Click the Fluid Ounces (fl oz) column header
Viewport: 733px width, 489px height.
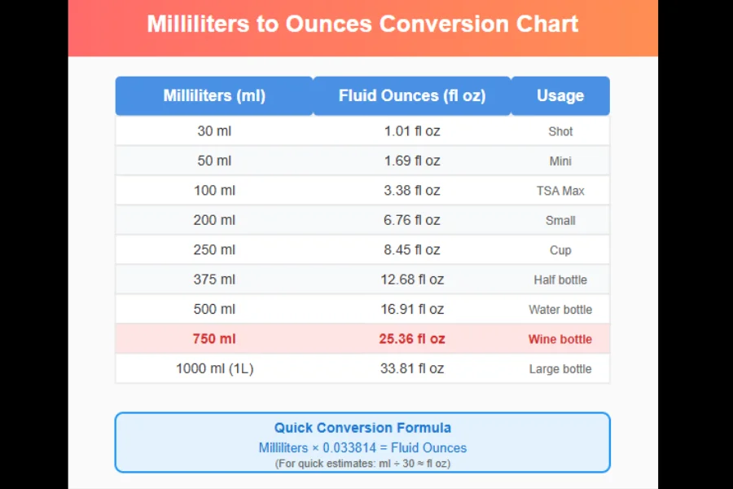pos(412,96)
